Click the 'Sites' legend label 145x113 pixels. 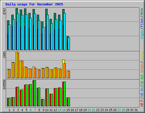142,68
